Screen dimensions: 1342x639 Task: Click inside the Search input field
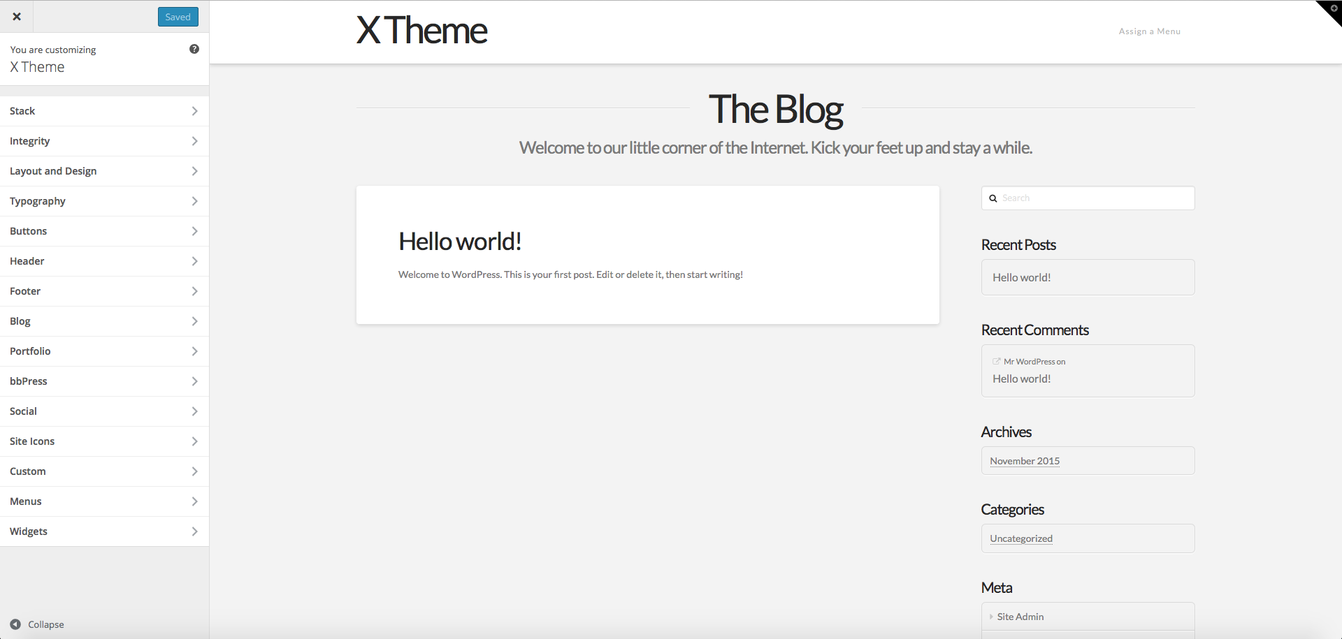[1088, 198]
